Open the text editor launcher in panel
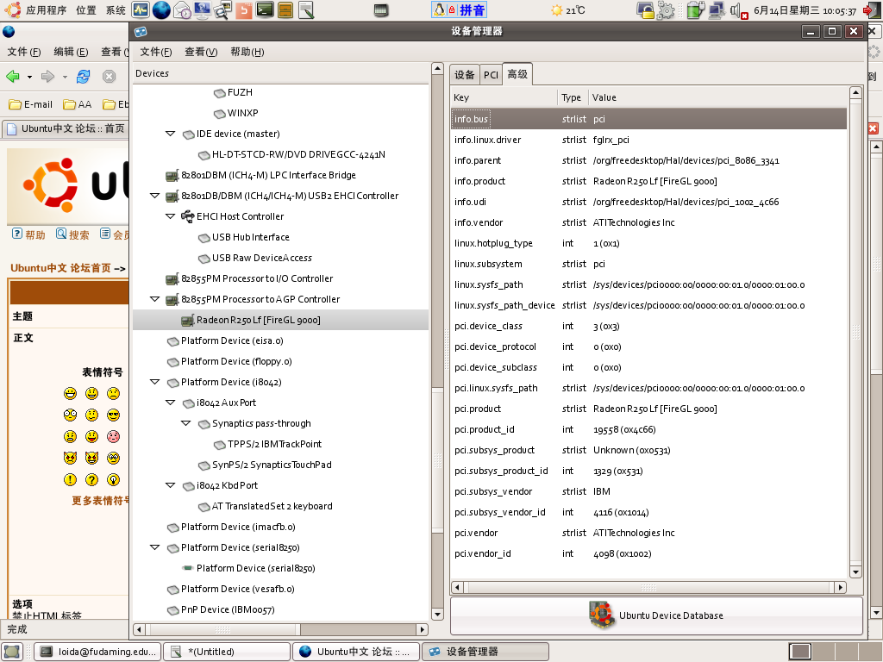The image size is (883, 662). pyautogui.click(x=306, y=9)
